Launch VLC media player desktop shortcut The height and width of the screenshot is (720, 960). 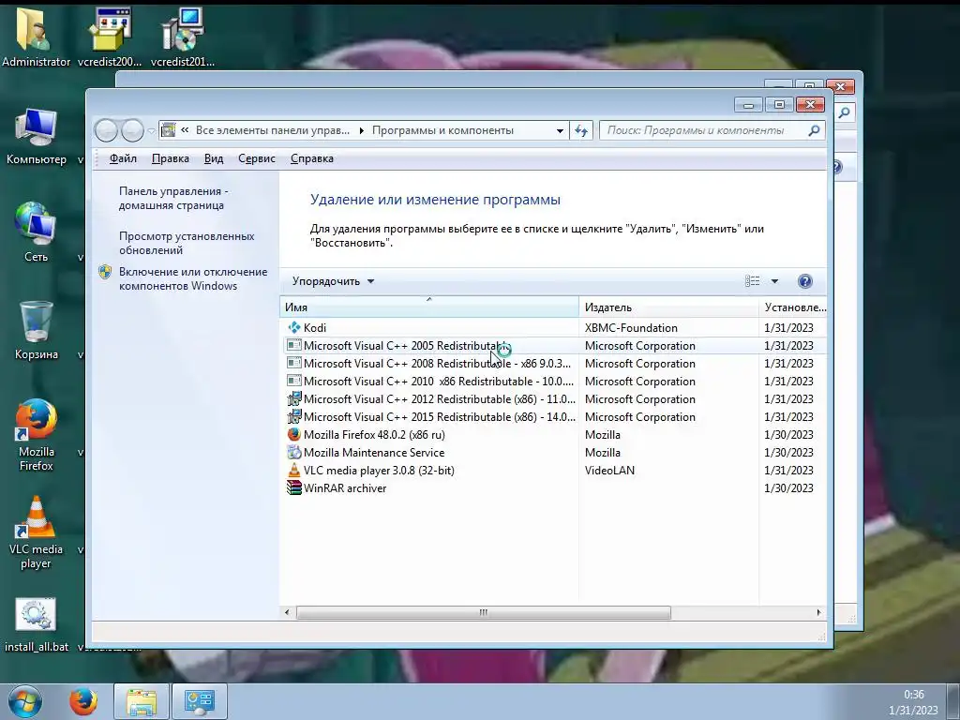coord(37,532)
